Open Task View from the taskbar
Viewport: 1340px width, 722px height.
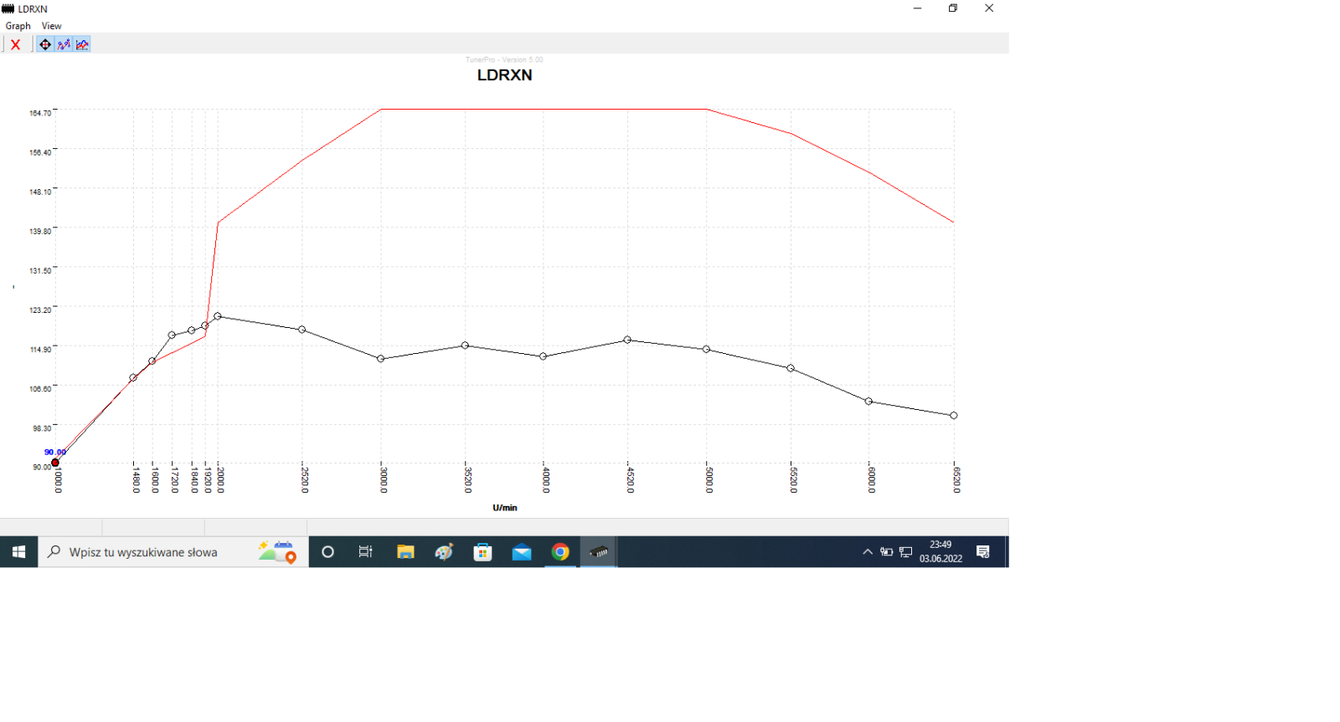click(x=366, y=552)
